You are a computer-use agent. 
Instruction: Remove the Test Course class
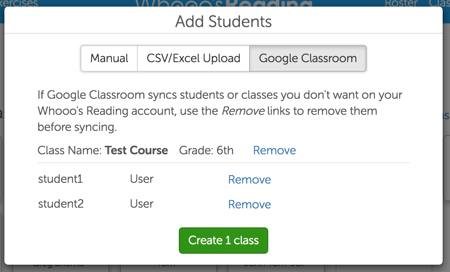pyautogui.click(x=274, y=150)
